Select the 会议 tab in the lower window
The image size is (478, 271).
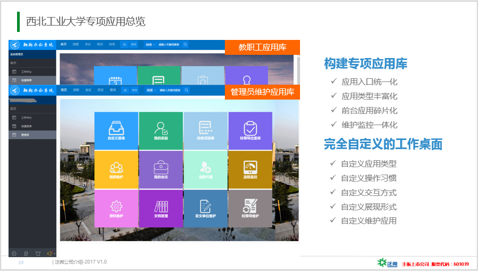[88, 90]
